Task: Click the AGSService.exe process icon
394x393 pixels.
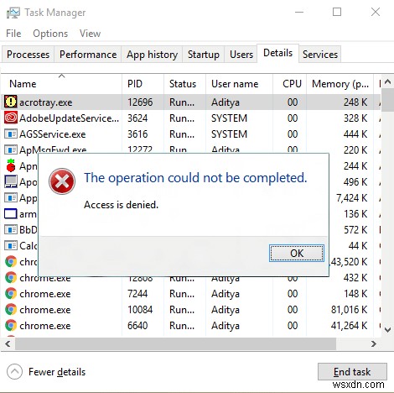Action: [11, 134]
